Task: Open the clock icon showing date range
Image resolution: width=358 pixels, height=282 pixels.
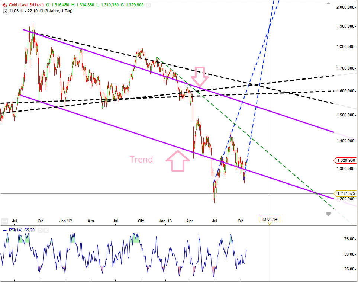Action: pos(4,11)
